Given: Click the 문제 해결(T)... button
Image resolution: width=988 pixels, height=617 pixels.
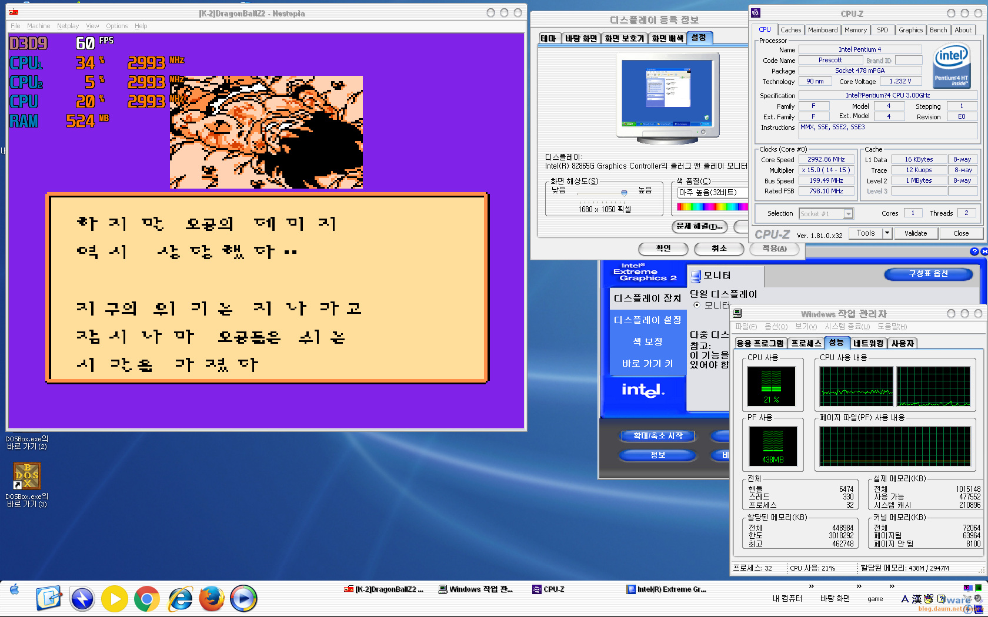Looking at the screenshot, I should 700,226.
